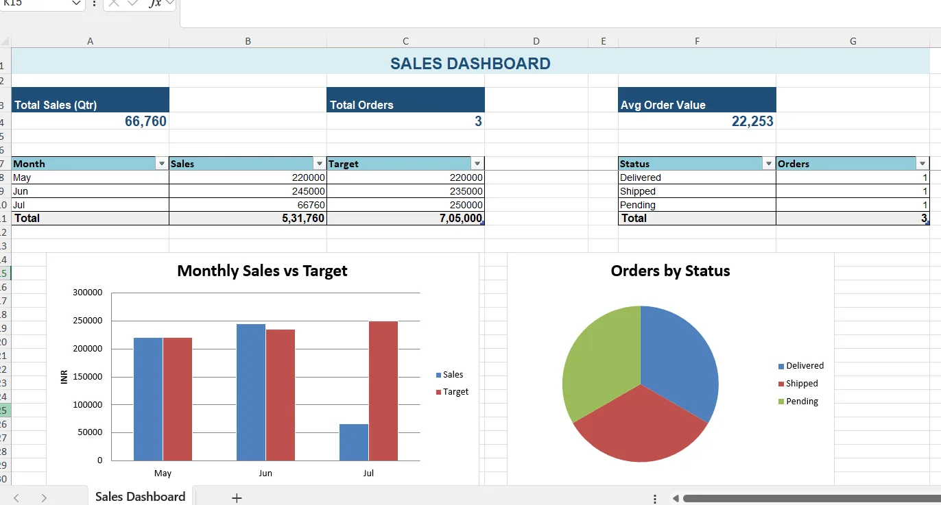Add a new sheet with plus icon
This screenshot has width=941, height=505.
coord(237,498)
